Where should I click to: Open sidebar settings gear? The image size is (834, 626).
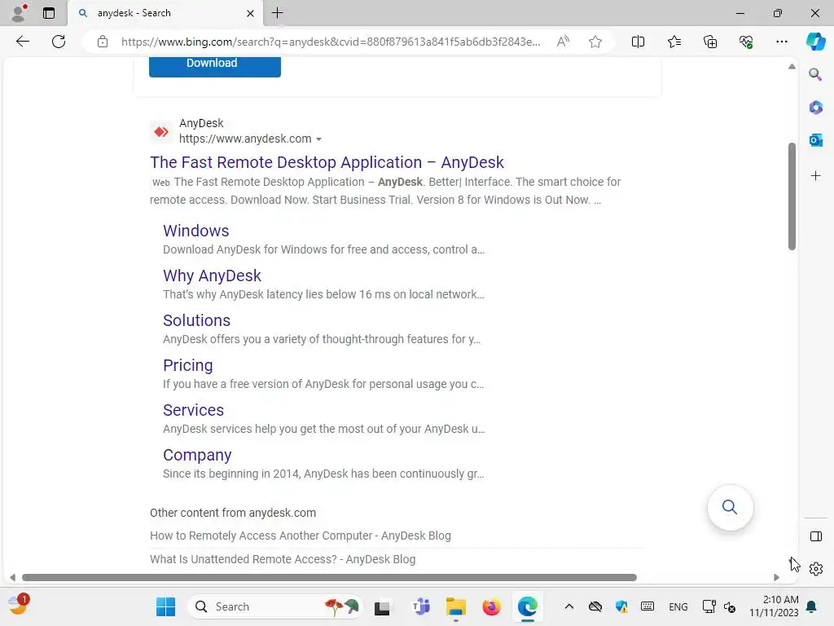816,569
